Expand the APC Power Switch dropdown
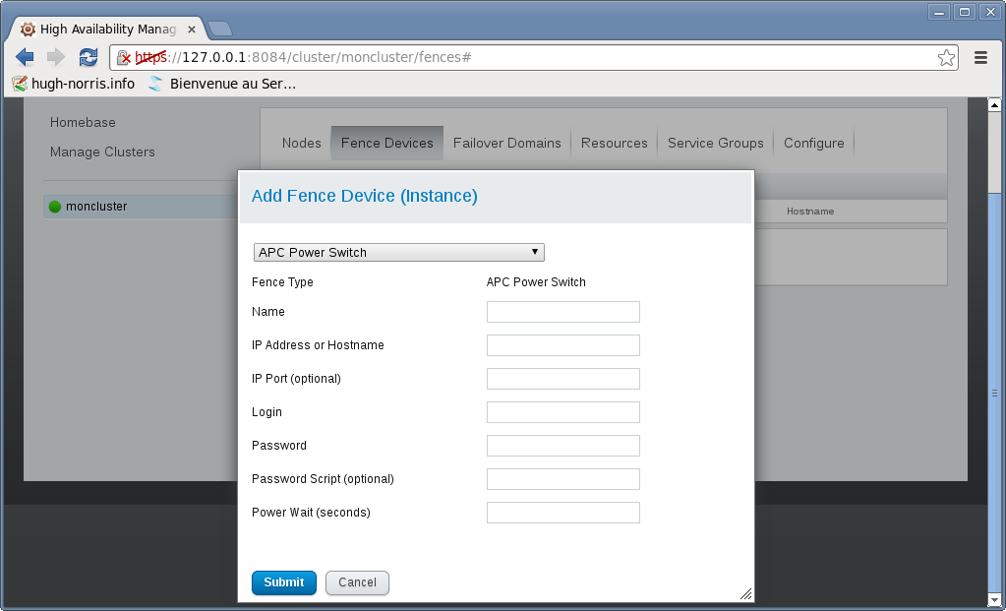 (x=398, y=252)
